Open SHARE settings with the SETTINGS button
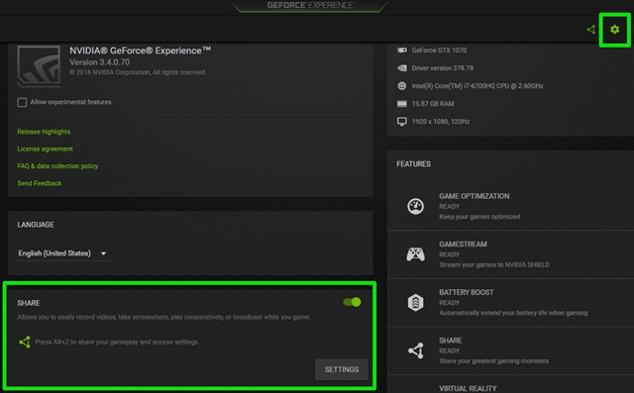The image size is (634, 393). click(342, 369)
